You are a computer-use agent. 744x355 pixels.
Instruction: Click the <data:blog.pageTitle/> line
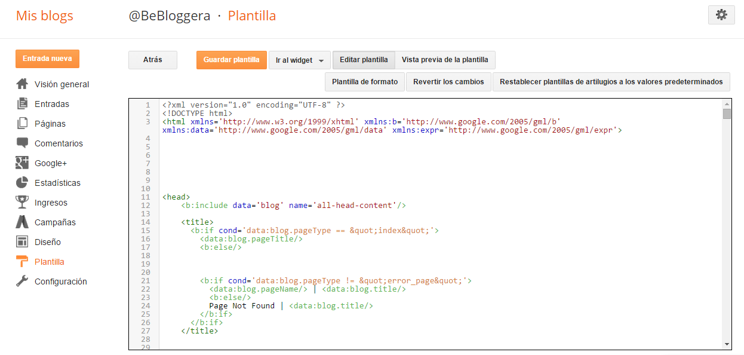coord(251,238)
